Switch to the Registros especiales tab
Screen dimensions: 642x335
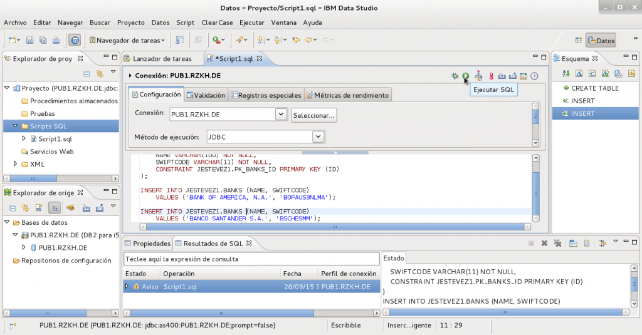(266, 95)
